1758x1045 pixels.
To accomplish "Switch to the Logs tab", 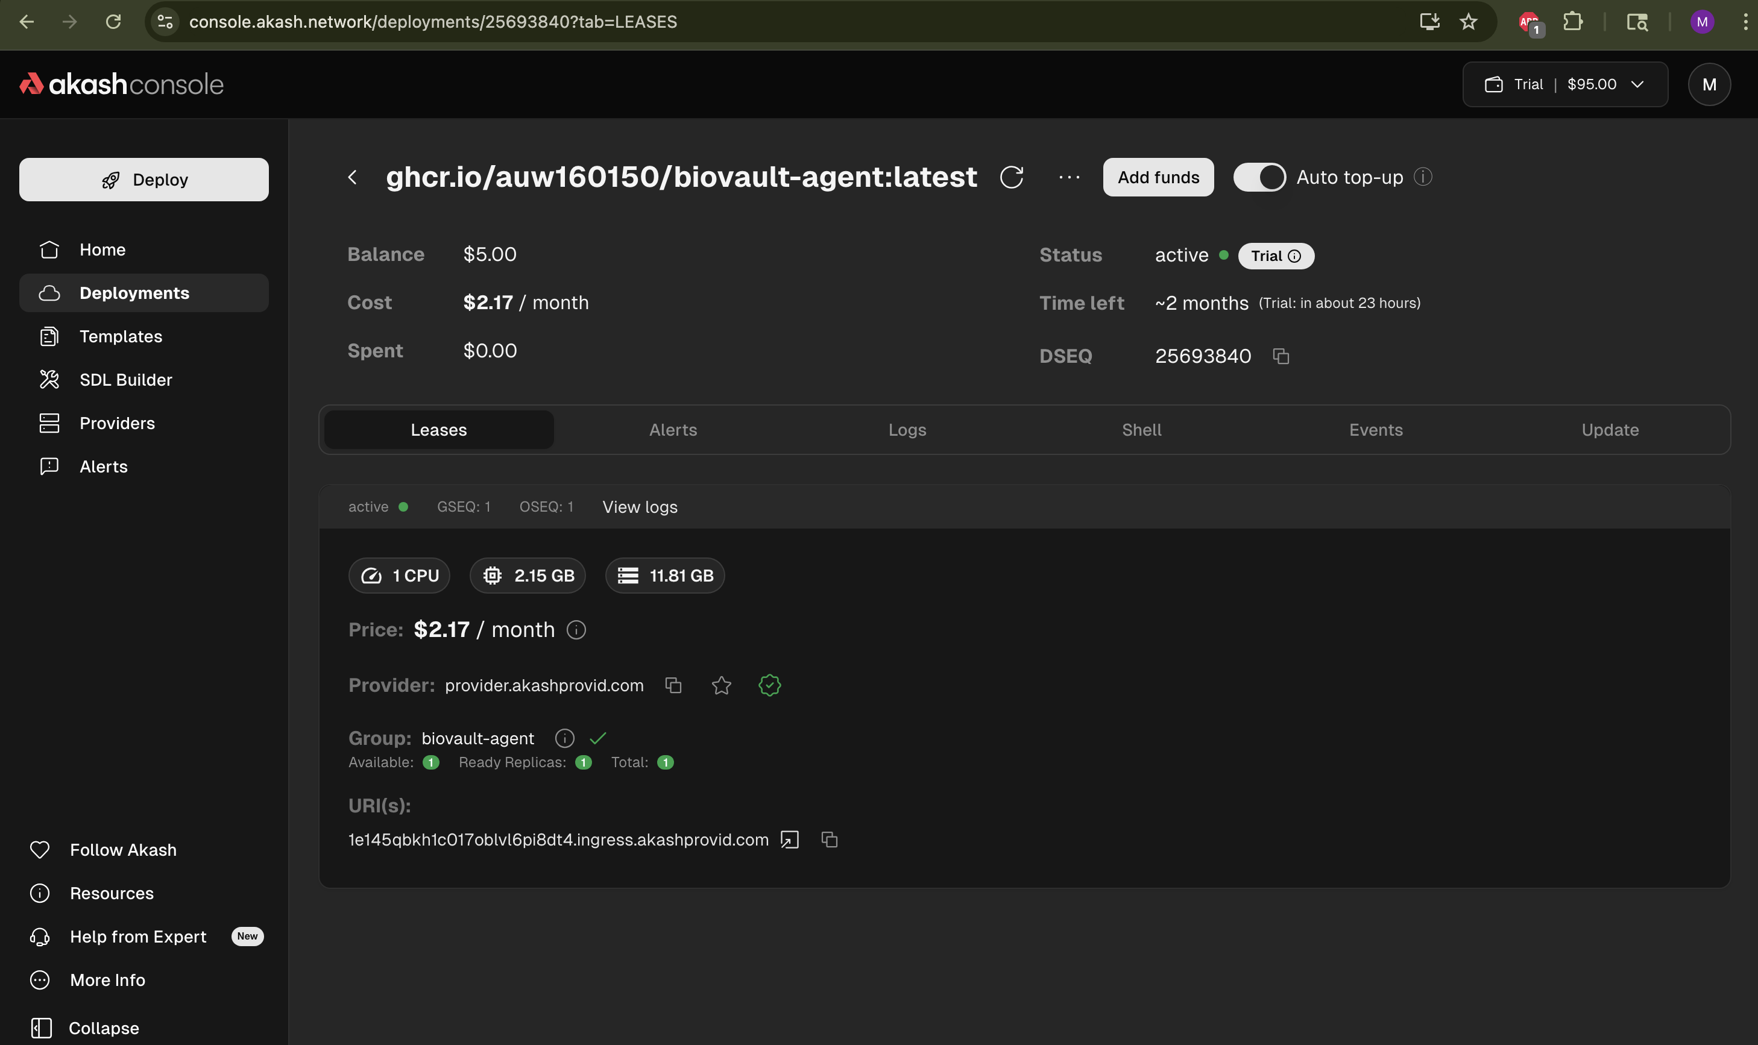I will [x=907, y=430].
